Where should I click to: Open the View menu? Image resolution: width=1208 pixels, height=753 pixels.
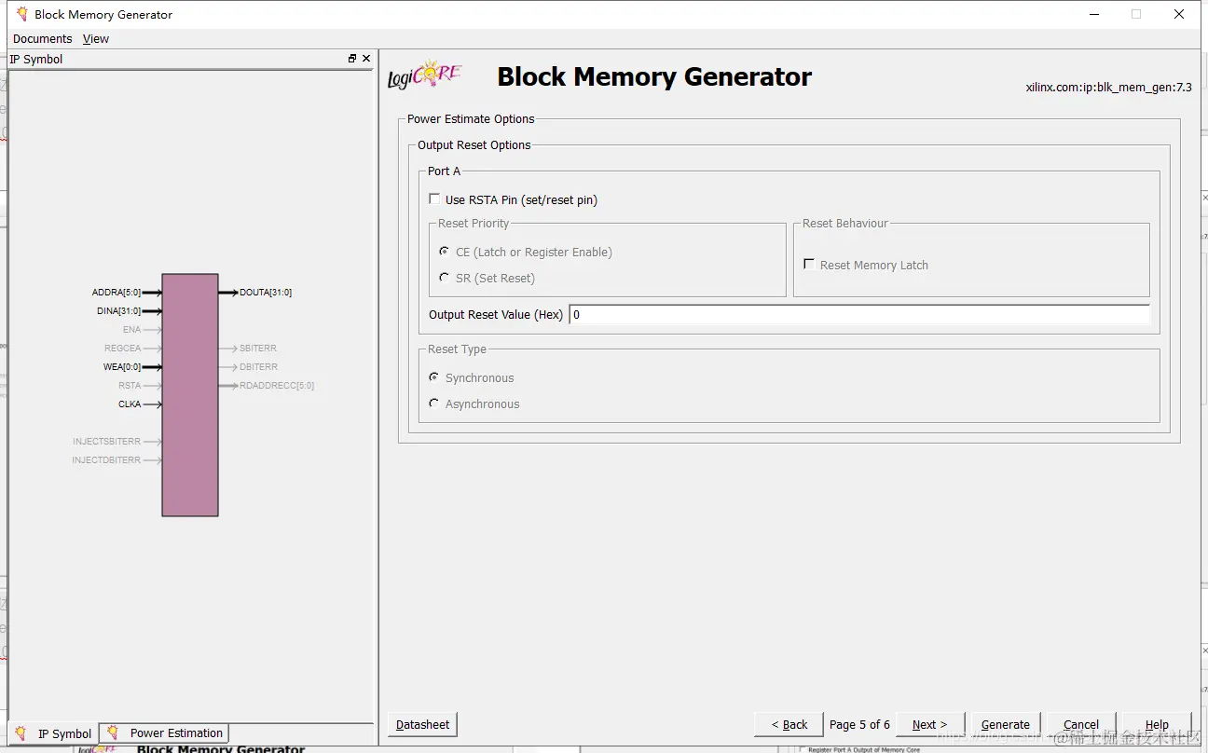[x=96, y=39]
